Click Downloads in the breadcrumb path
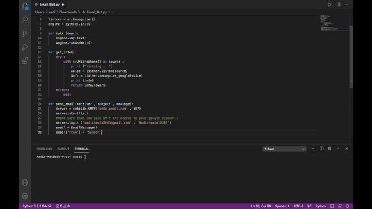Viewport: 372px width, 209px height. [68, 12]
